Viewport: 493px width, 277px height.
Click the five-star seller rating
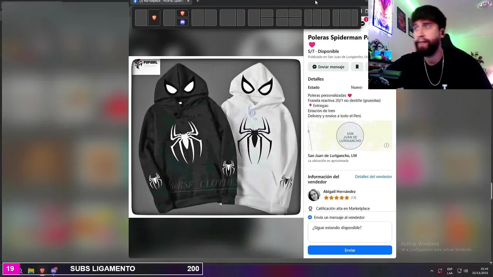point(336,198)
